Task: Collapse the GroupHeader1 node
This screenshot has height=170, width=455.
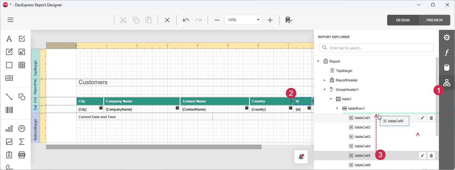Action: (x=324, y=90)
